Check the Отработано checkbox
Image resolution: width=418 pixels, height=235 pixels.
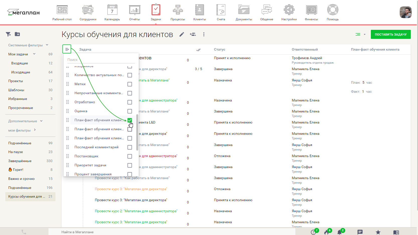point(130,102)
